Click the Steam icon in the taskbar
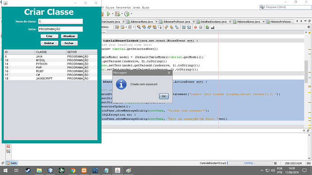 click(28, 170)
